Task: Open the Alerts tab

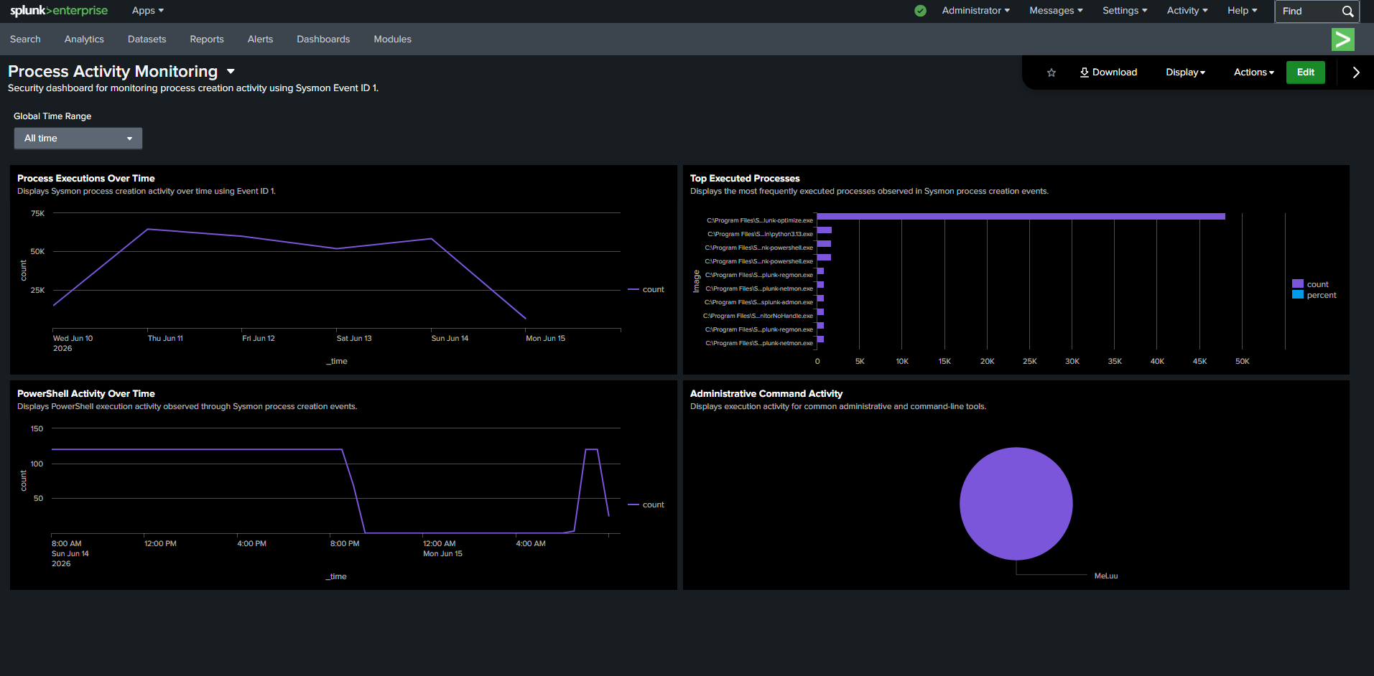Action: tap(260, 39)
